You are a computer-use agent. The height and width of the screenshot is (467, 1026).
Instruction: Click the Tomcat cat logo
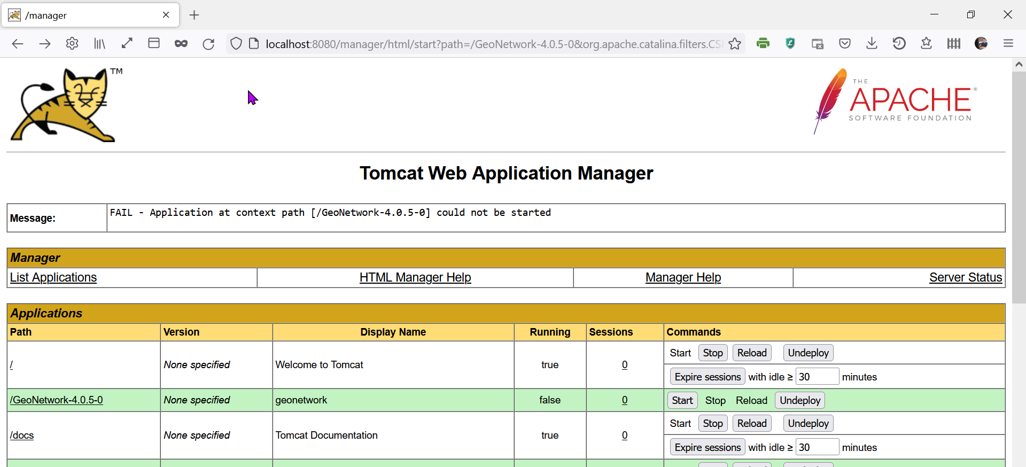click(x=67, y=105)
